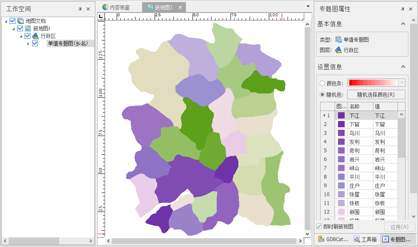Toggle the 即时刷新视图 checkbox
The width and height of the screenshot is (418, 247).
(319, 227)
